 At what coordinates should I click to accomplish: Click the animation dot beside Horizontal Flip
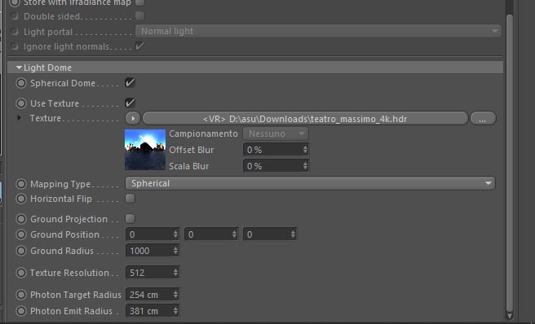point(21,199)
